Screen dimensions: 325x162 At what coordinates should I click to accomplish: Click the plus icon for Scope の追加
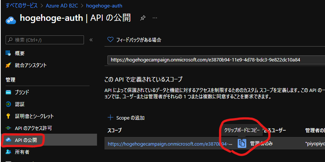(110, 118)
